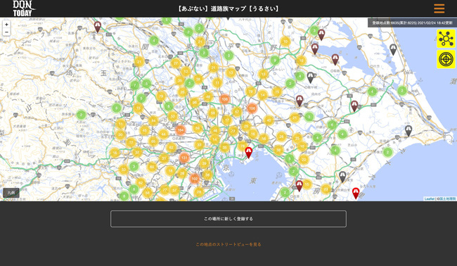The width and height of the screenshot is (457, 266).
Task: Click the yellow crosshair locate button
Action: pyautogui.click(x=446, y=59)
